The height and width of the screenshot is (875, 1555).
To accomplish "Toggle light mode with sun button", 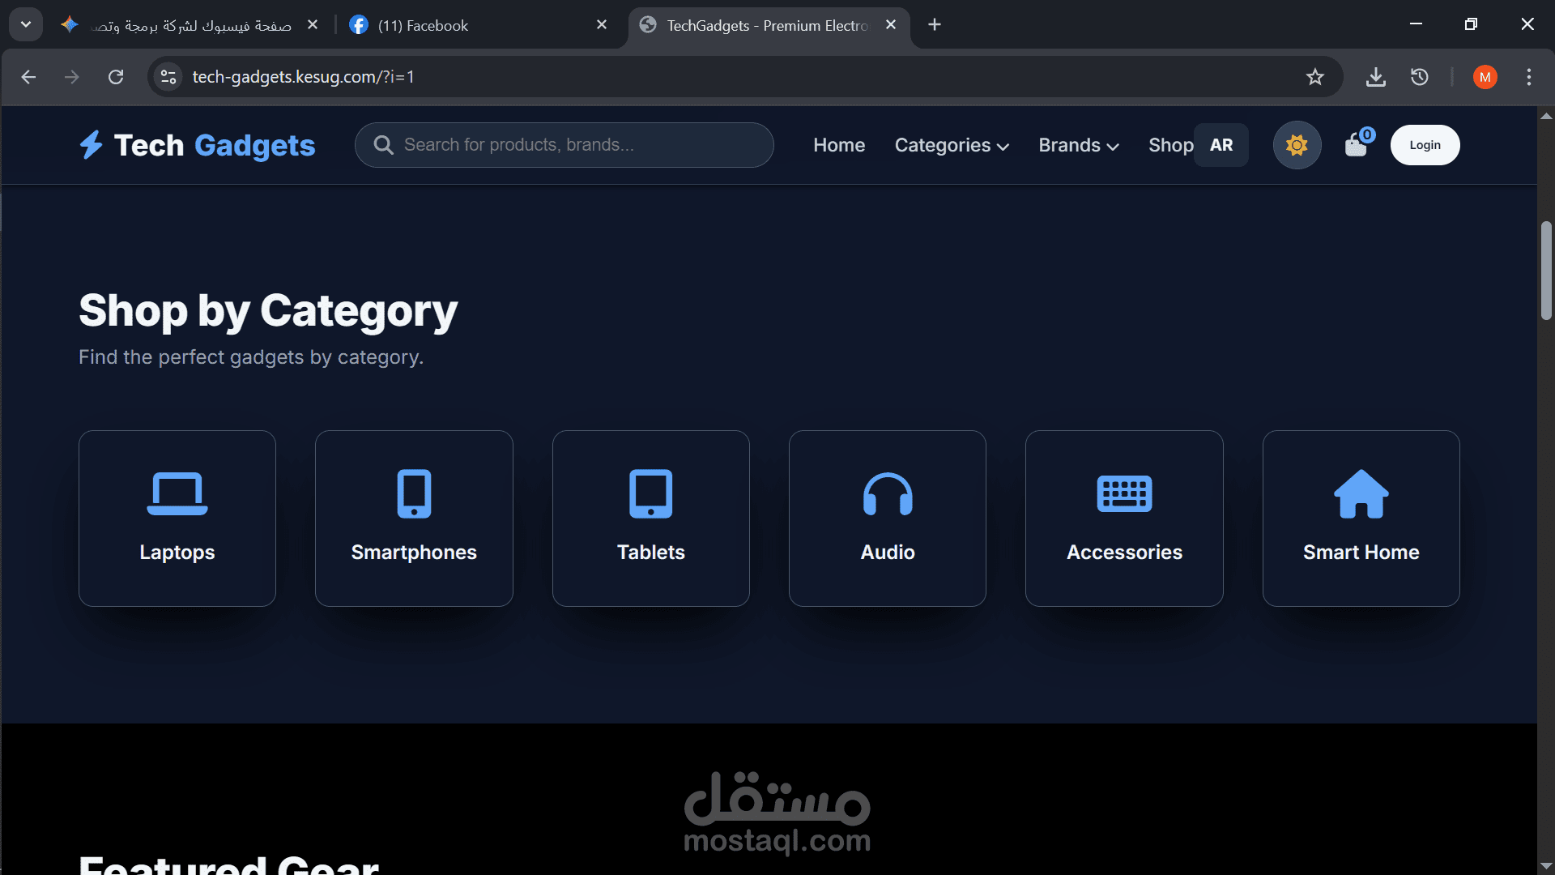I will (1297, 145).
